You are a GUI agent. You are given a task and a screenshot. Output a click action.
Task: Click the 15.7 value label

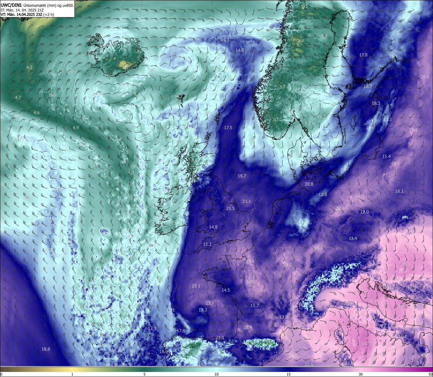tap(255, 306)
